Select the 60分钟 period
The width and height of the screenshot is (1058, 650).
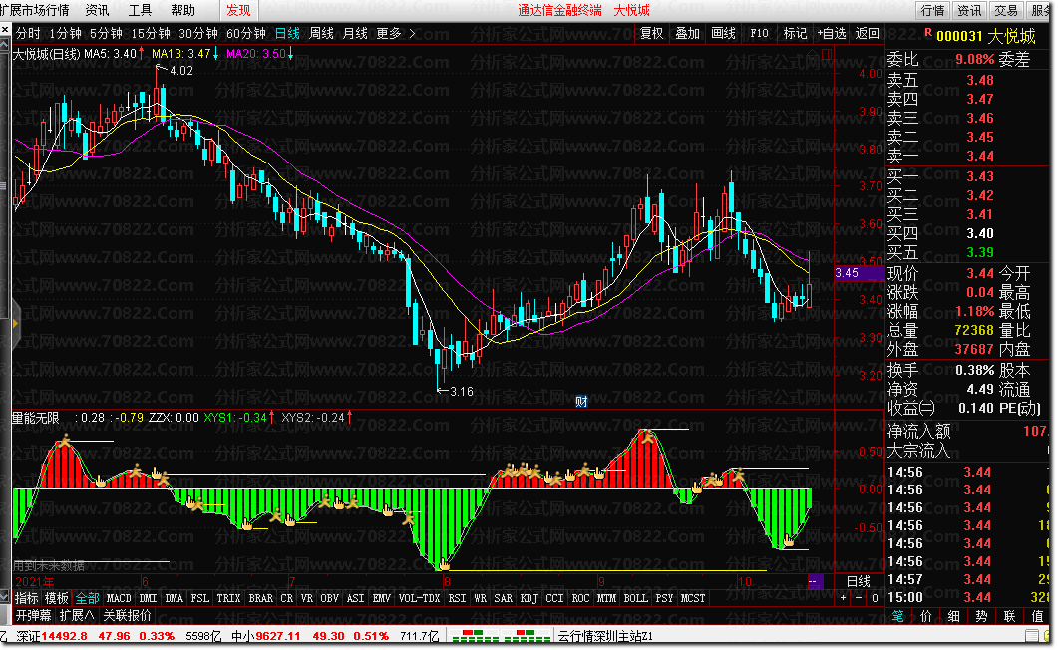click(x=246, y=33)
